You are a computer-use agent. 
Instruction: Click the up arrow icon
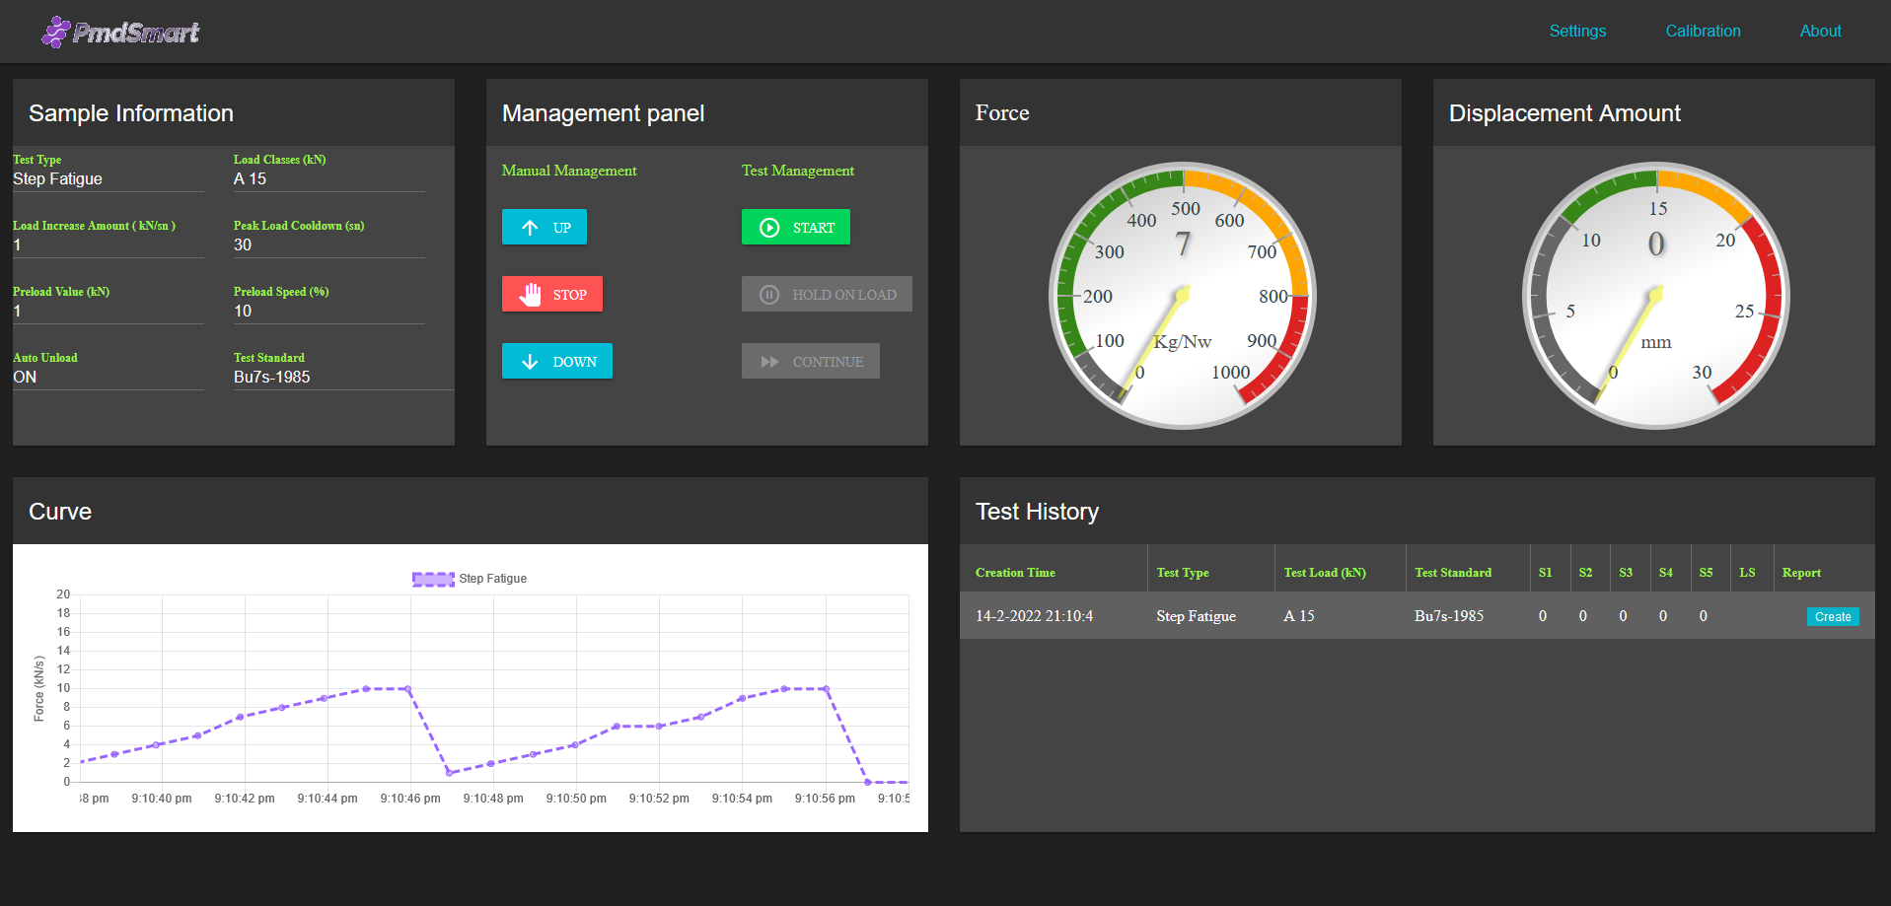point(530,228)
